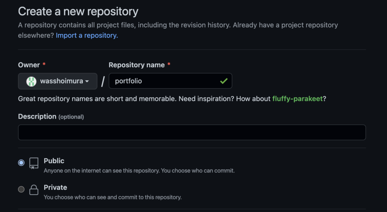The image size is (387, 212).
Task: Click the Create a new repository heading
Action: click(x=78, y=12)
